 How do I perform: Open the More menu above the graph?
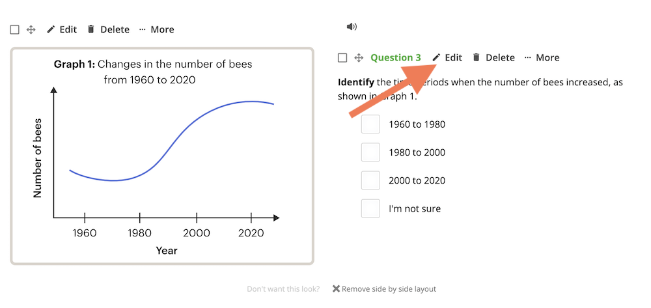[x=156, y=29]
